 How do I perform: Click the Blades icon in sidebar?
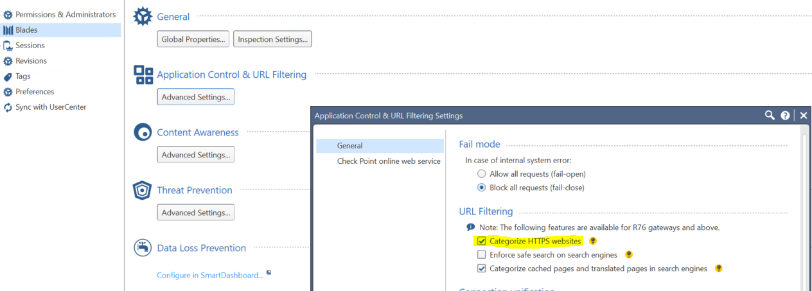pyautogui.click(x=8, y=30)
